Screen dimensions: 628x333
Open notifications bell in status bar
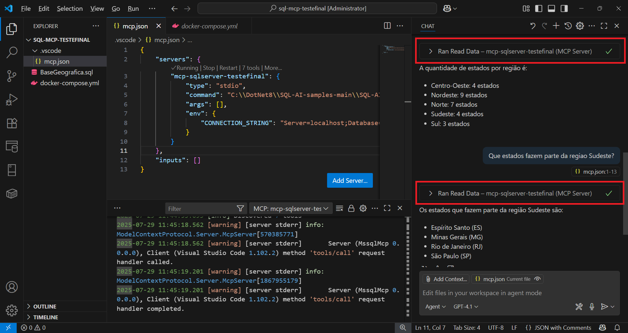click(x=617, y=327)
